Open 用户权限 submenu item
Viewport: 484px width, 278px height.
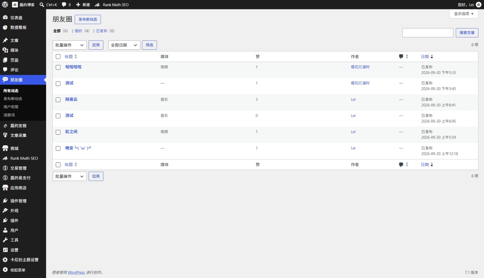tap(11, 107)
